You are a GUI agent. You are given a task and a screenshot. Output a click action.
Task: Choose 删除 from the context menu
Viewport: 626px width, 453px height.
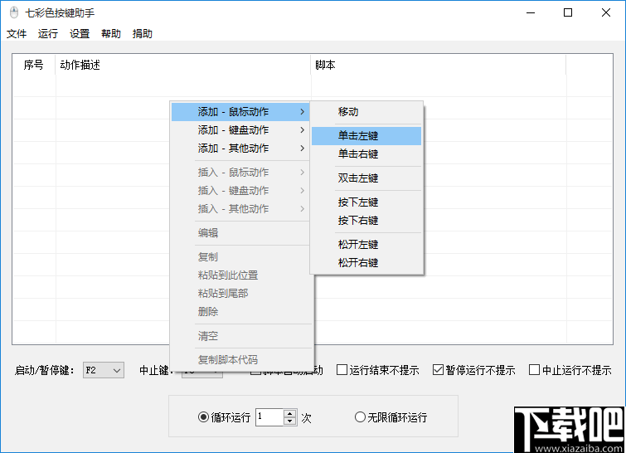coord(240,312)
